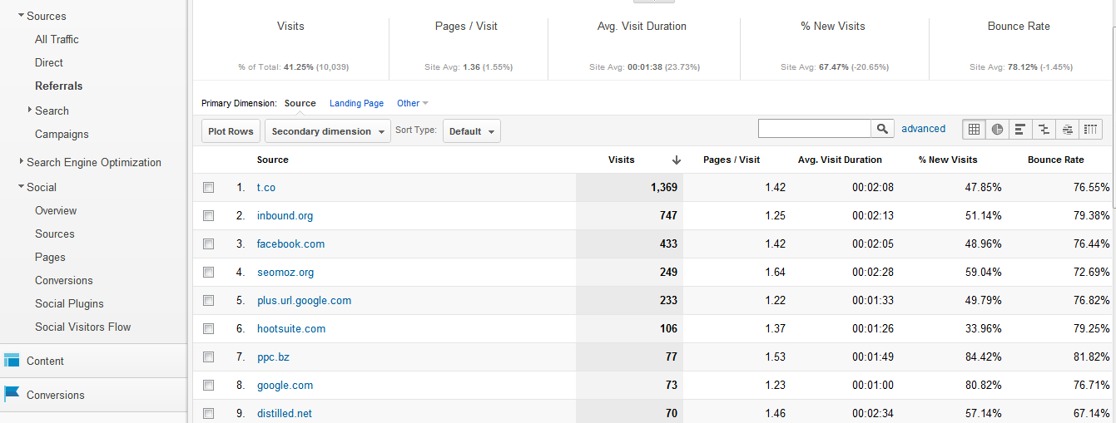This screenshot has width=1116, height=423.
Task: Click the search magnifier button
Action: pyautogui.click(x=882, y=129)
